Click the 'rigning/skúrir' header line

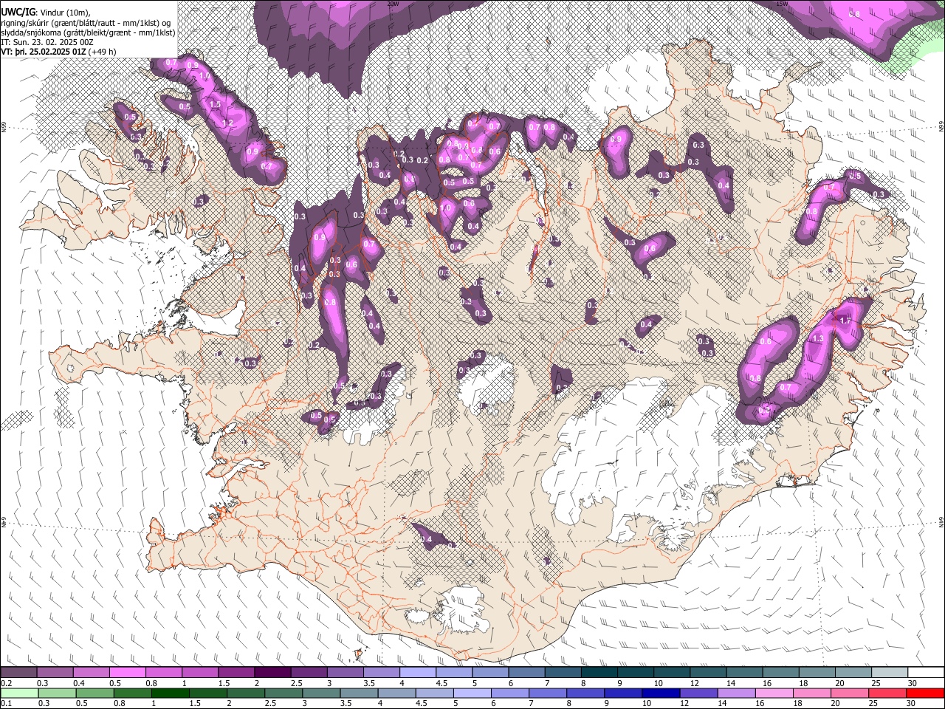(87, 23)
